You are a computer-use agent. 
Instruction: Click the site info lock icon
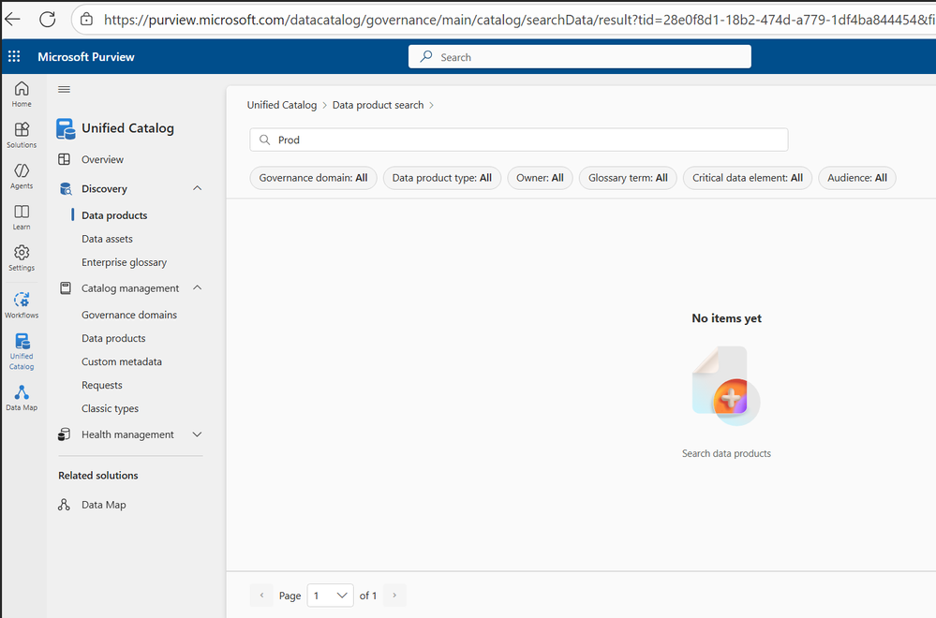click(86, 19)
